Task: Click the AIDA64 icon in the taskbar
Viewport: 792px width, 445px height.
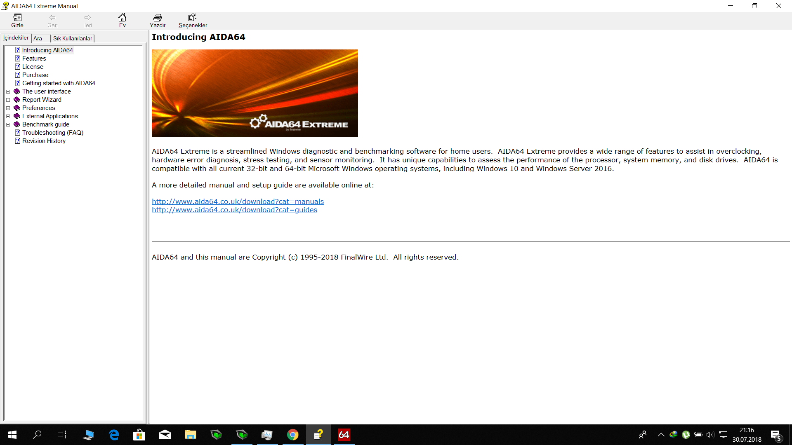Action: (x=344, y=435)
